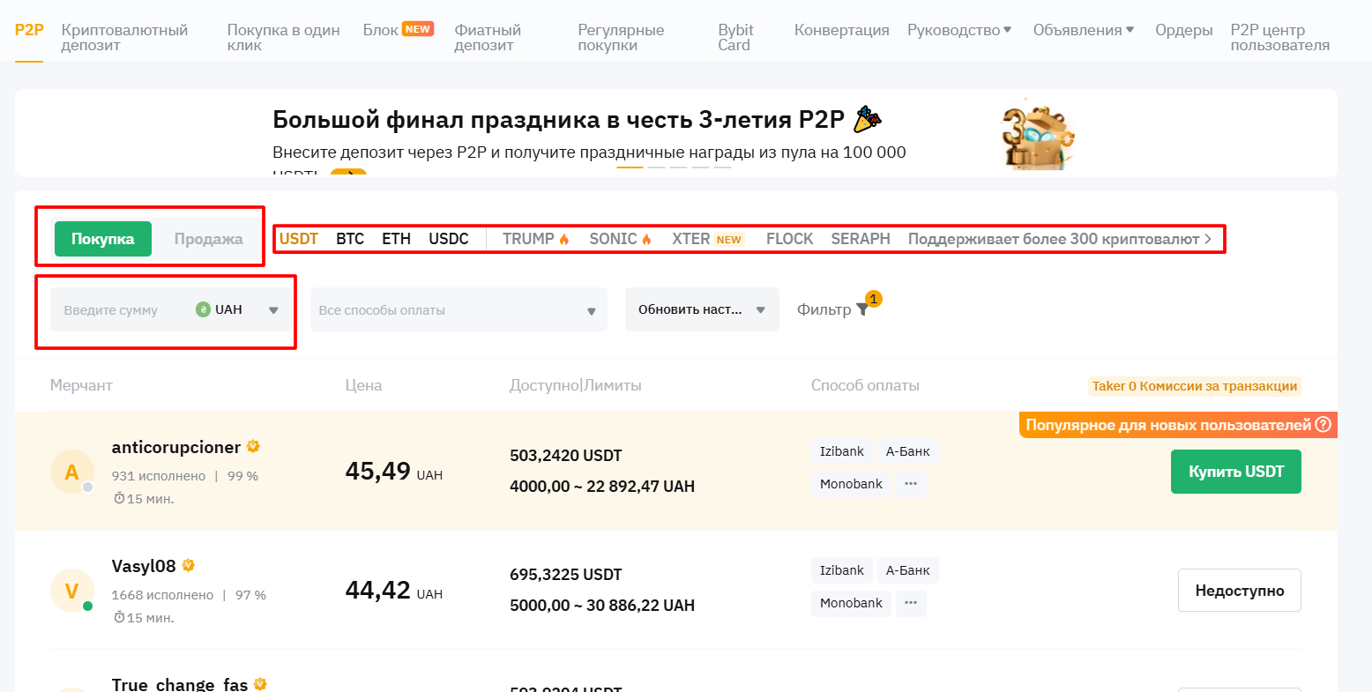1372x692 pixels.
Task: Click the three-dots chip in Vasyl08's payment methods
Action: pyautogui.click(x=911, y=603)
